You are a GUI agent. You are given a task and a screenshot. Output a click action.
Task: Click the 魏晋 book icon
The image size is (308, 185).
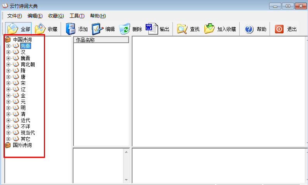[x=16, y=58]
